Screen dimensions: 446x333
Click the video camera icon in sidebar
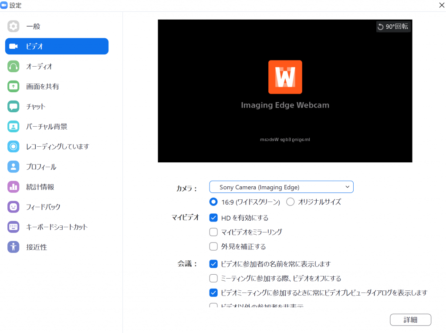(14, 46)
